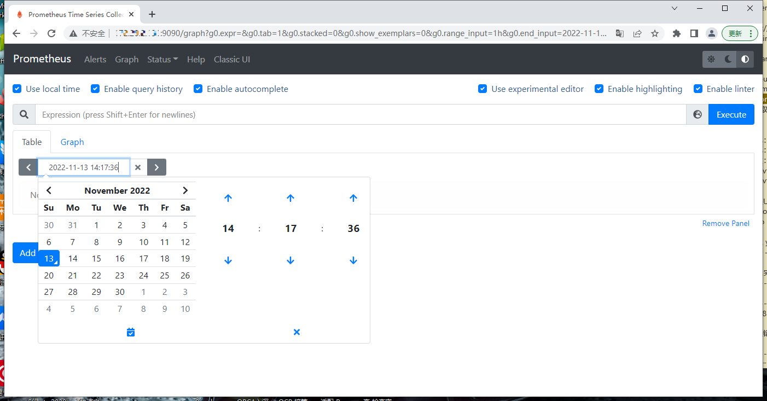Open hour picker showing 14

[228, 229]
